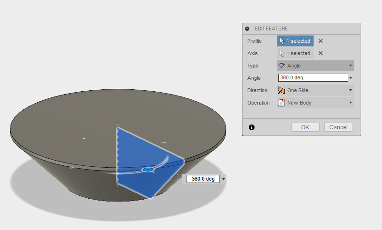Viewport: 382px width, 230px height.
Task: Grab the blue angle manipulator handle
Action: (x=148, y=169)
